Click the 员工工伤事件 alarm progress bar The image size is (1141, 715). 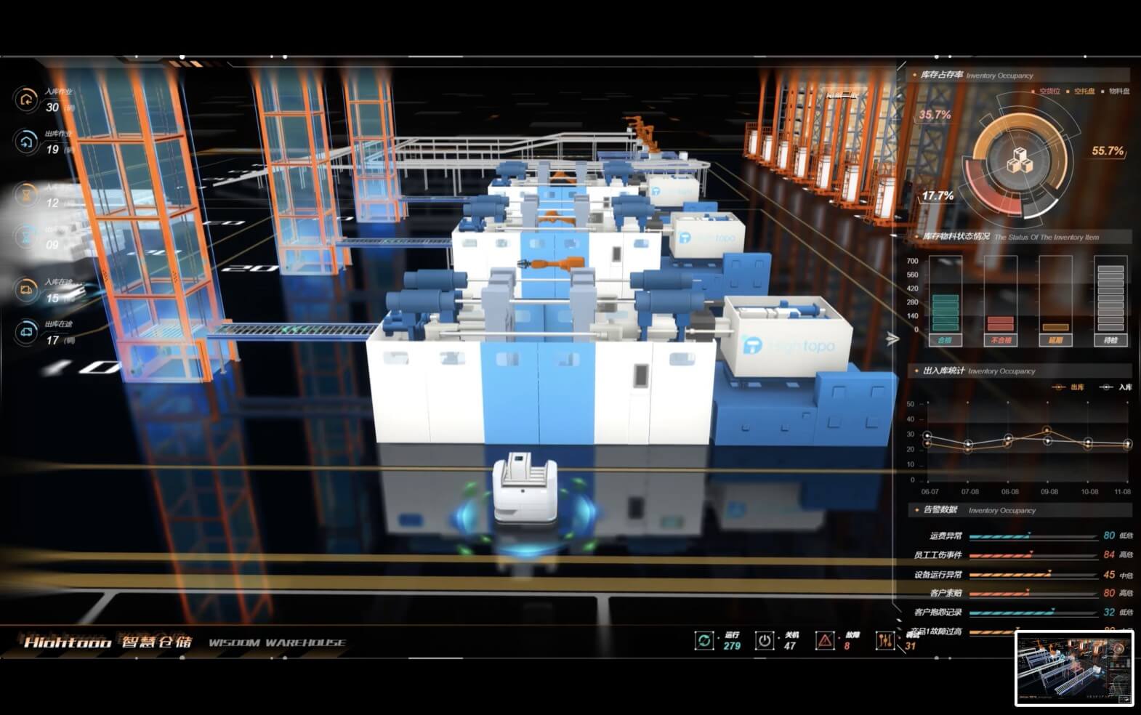coord(1033,555)
